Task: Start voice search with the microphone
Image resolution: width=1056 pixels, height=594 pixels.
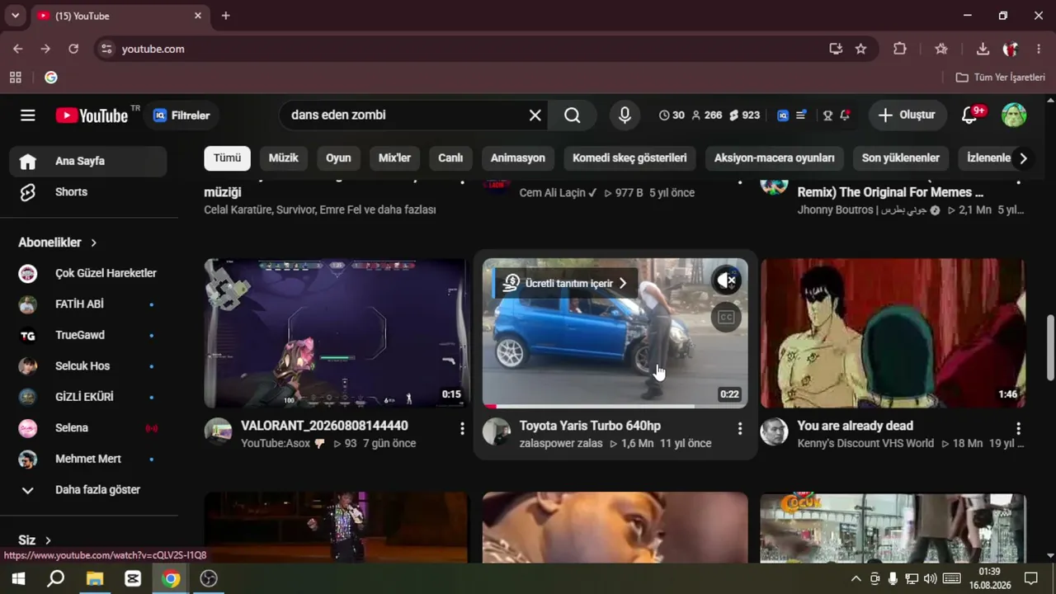Action: pos(625,115)
